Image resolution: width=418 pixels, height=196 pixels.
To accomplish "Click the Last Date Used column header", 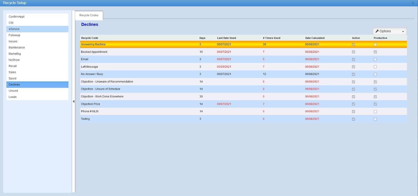I will tap(226, 38).
